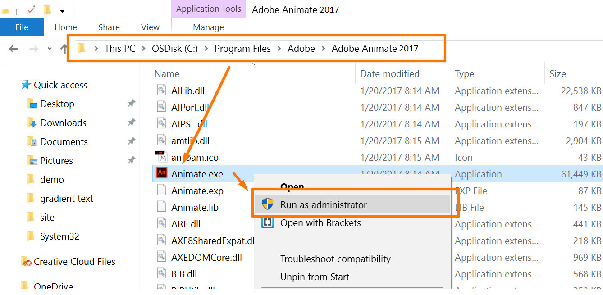Screen dimensions: 603x295
Task: Sort files by Date modified column
Action: pyautogui.click(x=390, y=74)
